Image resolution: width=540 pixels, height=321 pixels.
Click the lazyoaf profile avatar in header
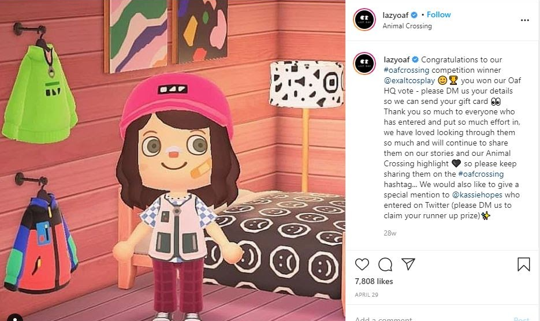click(364, 20)
